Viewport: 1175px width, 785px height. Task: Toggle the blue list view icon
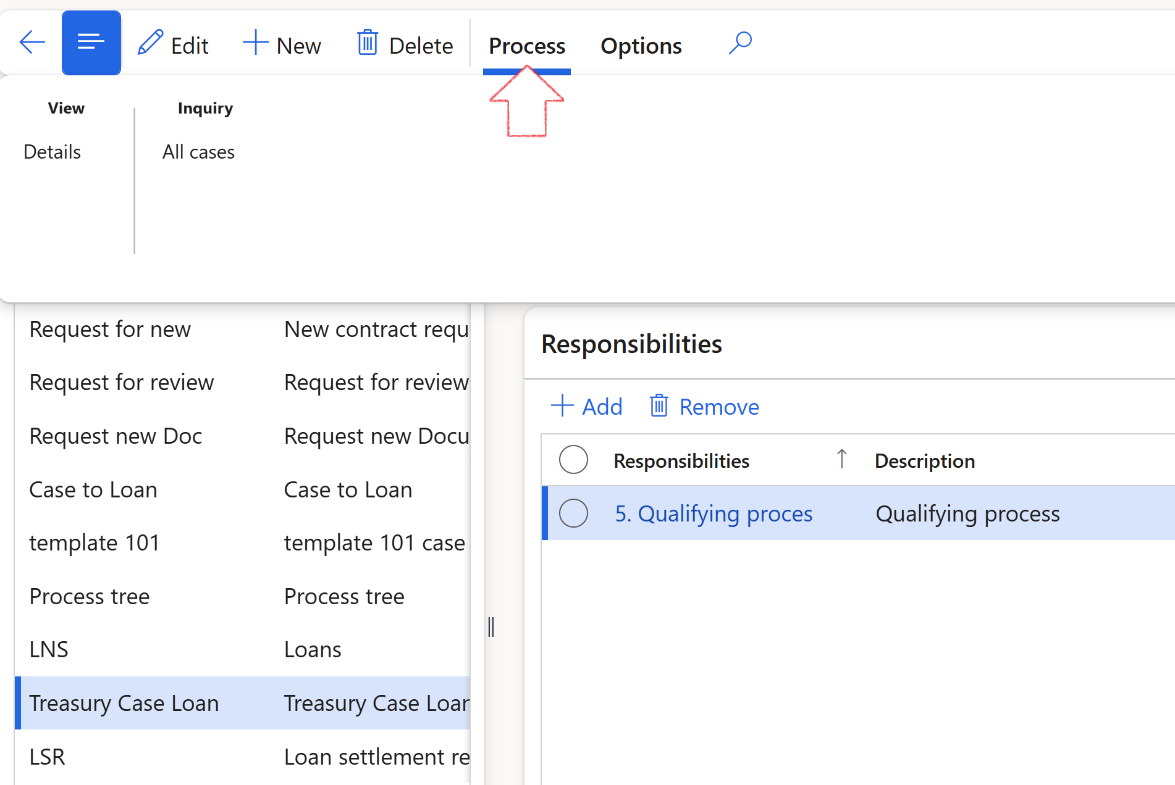pyautogui.click(x=91, y=43)
